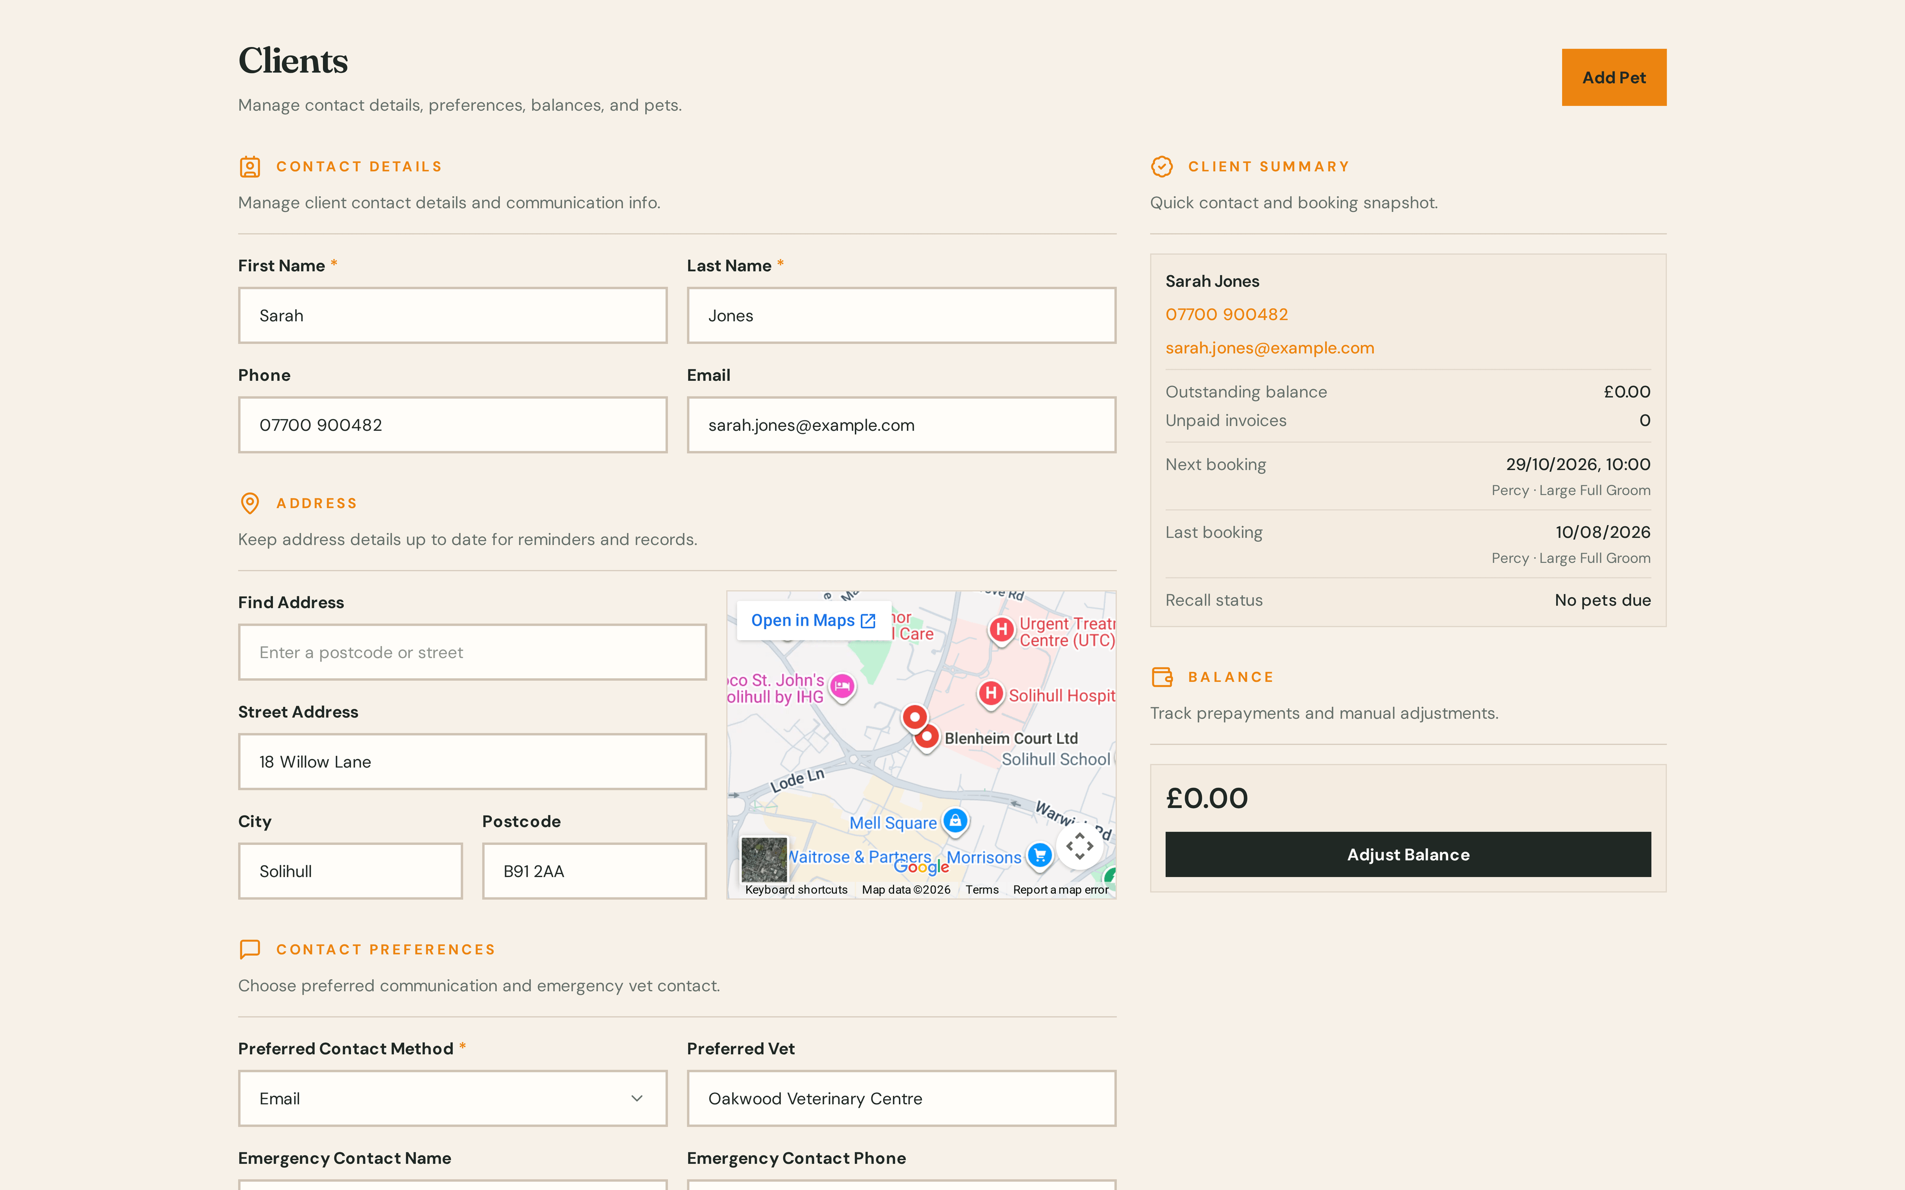Click Report a map error link
This screenshot has width=1905, height=1190.
1060,890
